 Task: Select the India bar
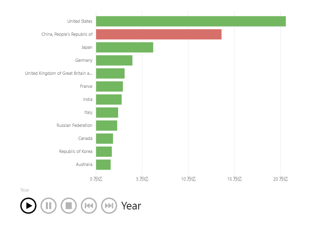click(109, 99)
